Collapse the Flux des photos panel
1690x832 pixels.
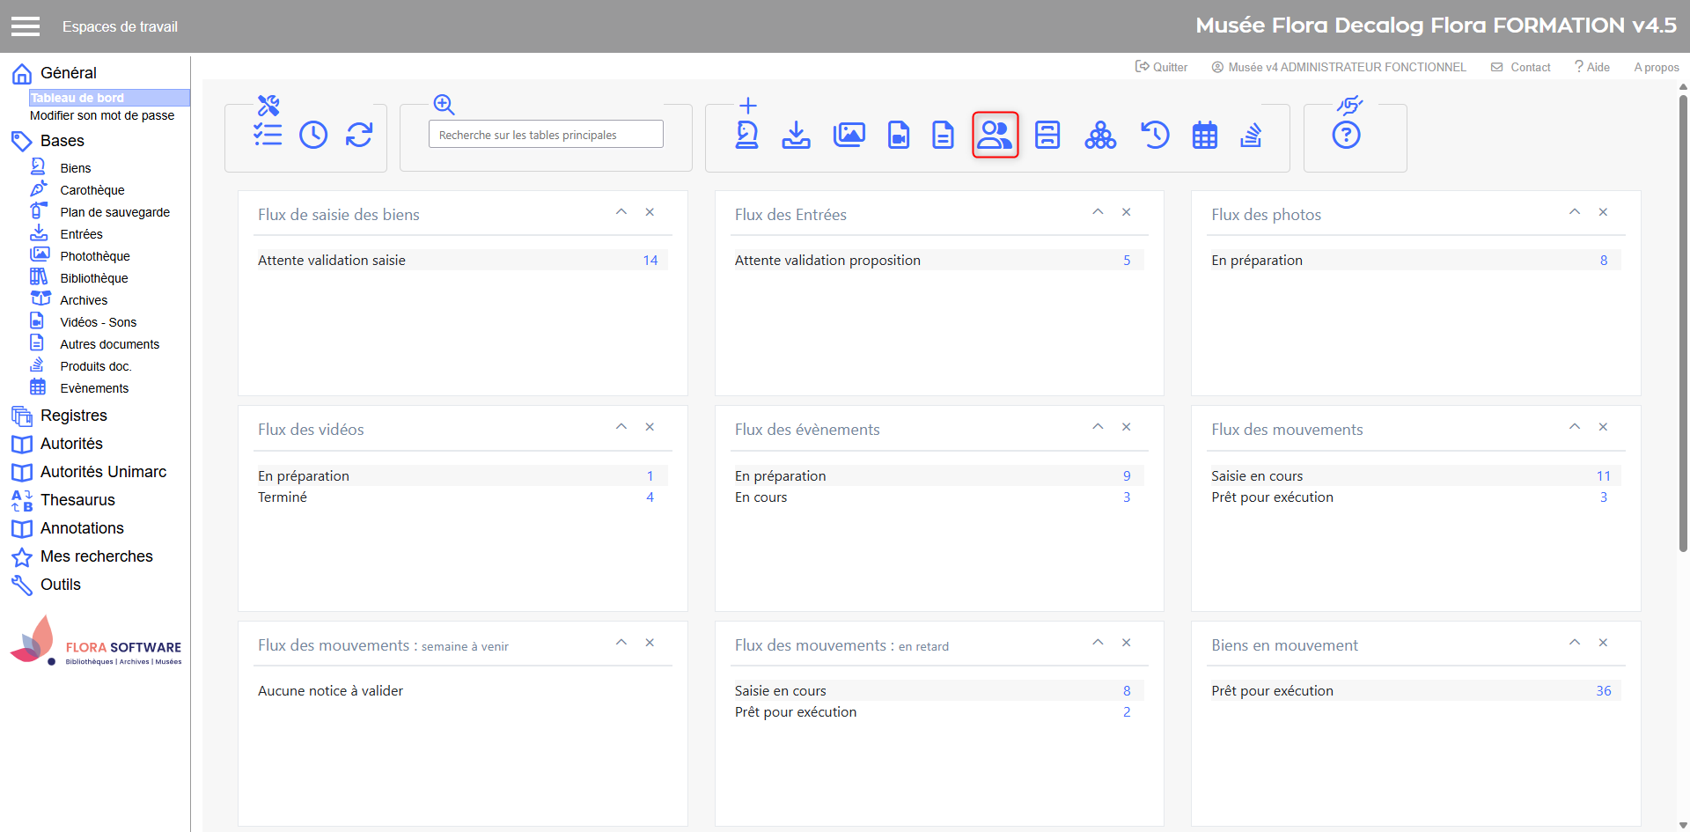(x=1575, y=212)
